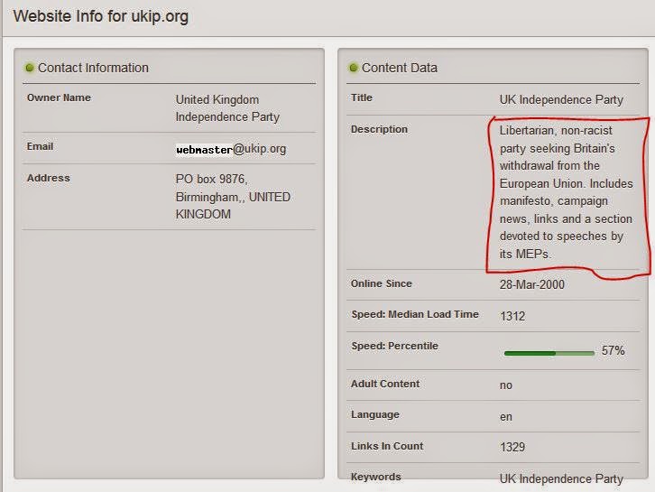
Task: Click the United Kingdom Independence Party owner value
Action: point(227,108)
